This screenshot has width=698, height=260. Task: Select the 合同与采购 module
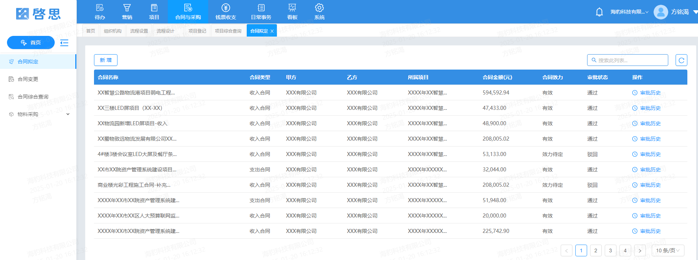click(x=188, y=12)
